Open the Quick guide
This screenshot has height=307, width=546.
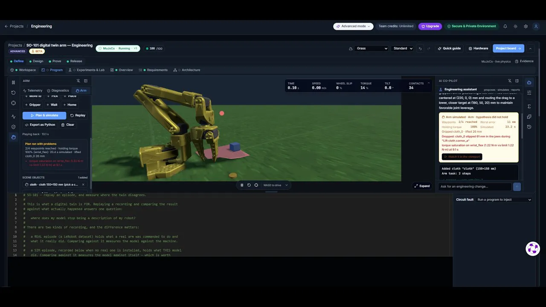pos(449,48)
